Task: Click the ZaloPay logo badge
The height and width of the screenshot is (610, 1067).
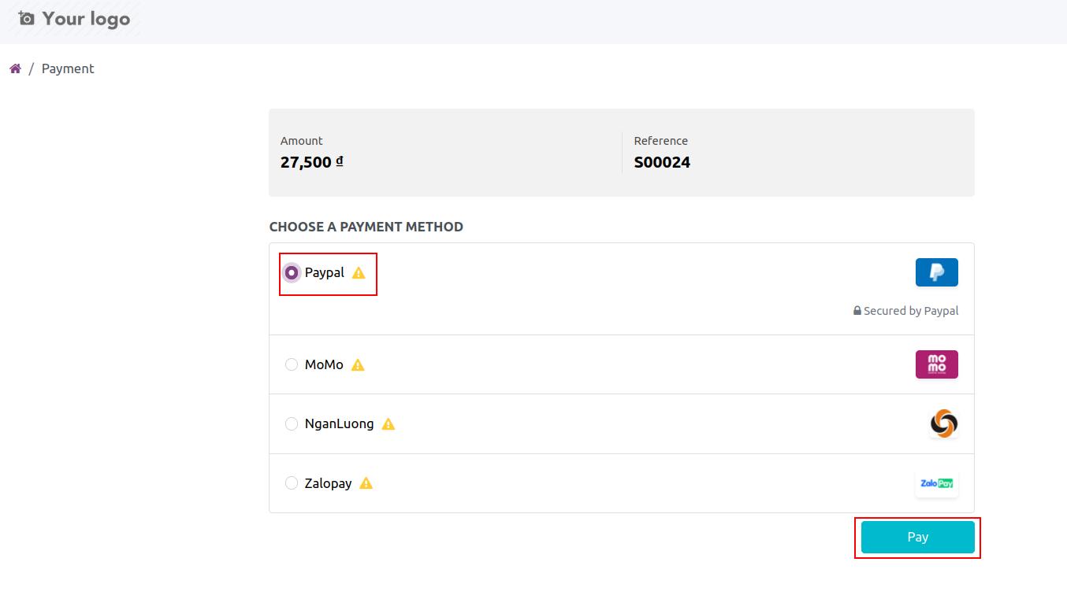Action: [936, 483]
